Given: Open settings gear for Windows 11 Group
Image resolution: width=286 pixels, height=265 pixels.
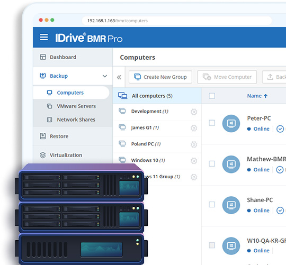Looking at the screenshot, I should [x=194, y=177].
